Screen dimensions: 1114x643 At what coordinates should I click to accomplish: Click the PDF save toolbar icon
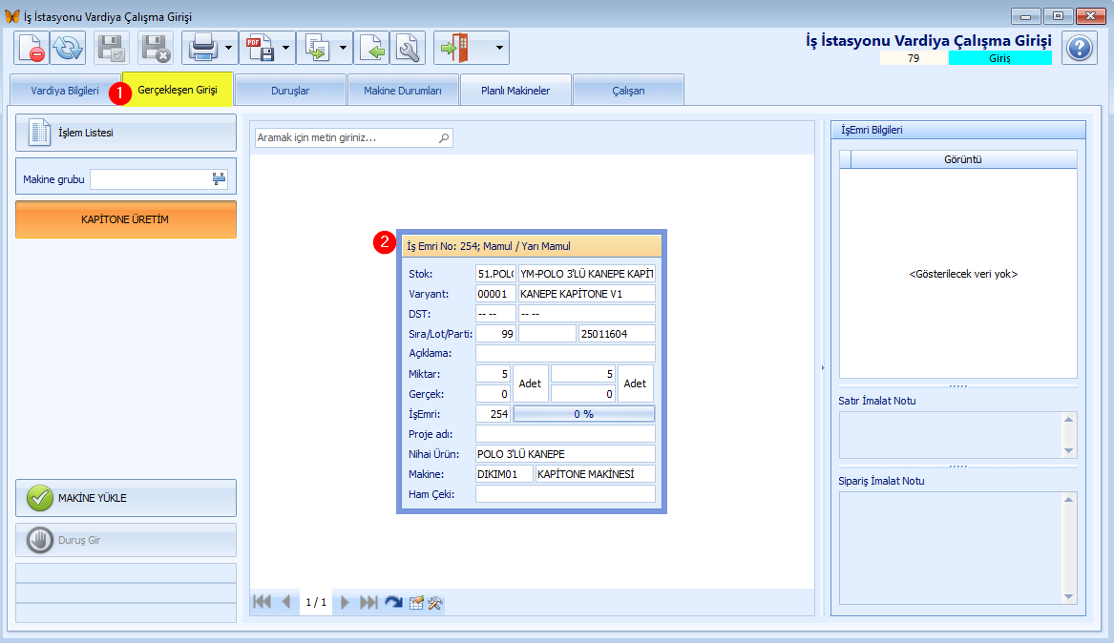point(260,49)
